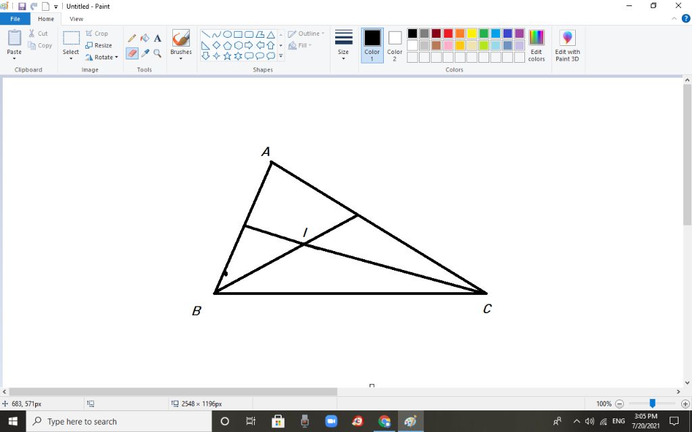Pick the purple color swatch
Image resolution: width=692 pixels, height=432 pixels.
(x=520, y=34)
